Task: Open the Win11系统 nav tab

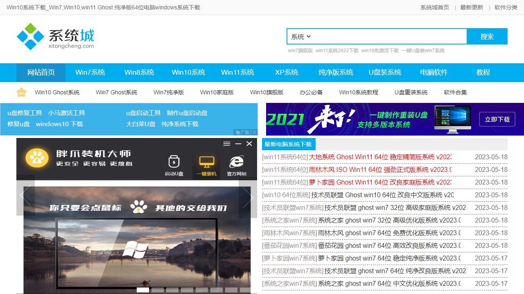Action: point(237,72)
